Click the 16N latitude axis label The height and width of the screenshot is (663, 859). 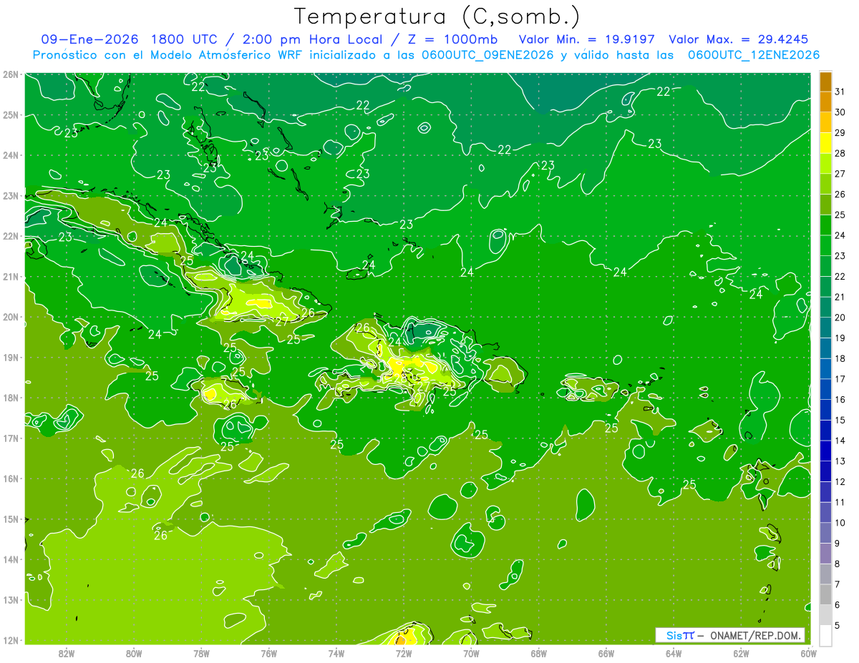10,478
